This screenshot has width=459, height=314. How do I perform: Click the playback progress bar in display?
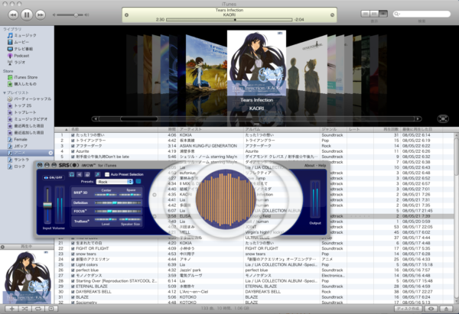[229, 20]
